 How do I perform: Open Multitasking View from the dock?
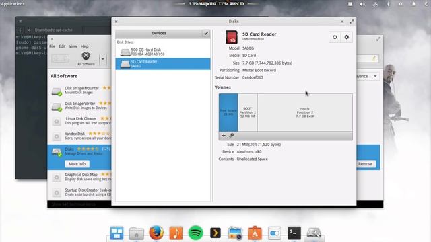(x=117, y=233)
